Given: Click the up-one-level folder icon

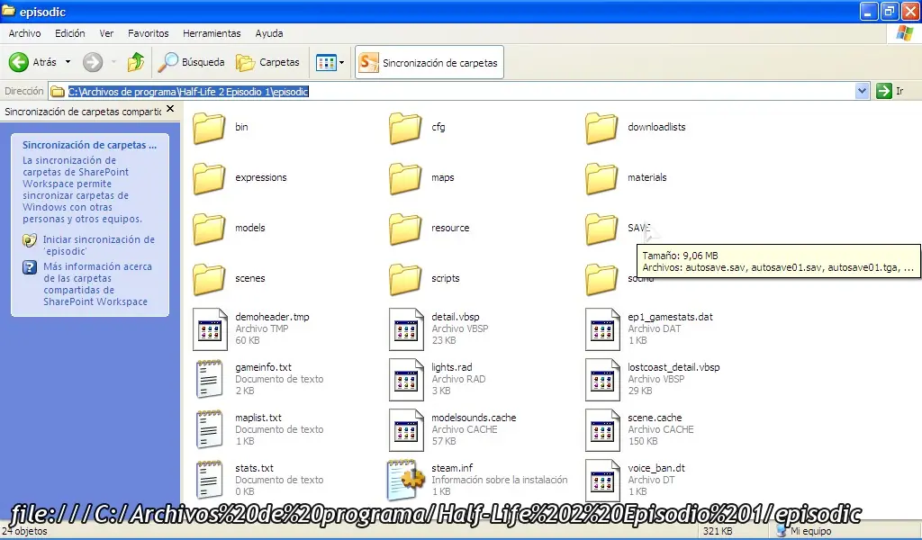Looking at the screenshot, I should 136,62.
